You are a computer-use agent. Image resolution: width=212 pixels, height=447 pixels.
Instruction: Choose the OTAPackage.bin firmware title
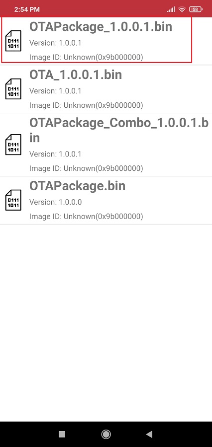coord(78,186)
